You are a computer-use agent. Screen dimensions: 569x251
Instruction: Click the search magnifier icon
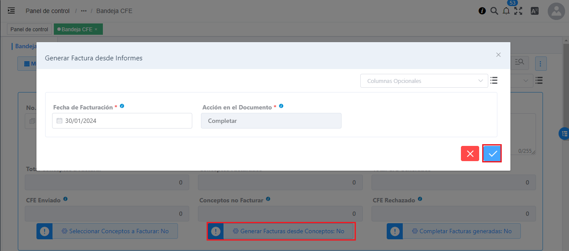tap(494, 11)
